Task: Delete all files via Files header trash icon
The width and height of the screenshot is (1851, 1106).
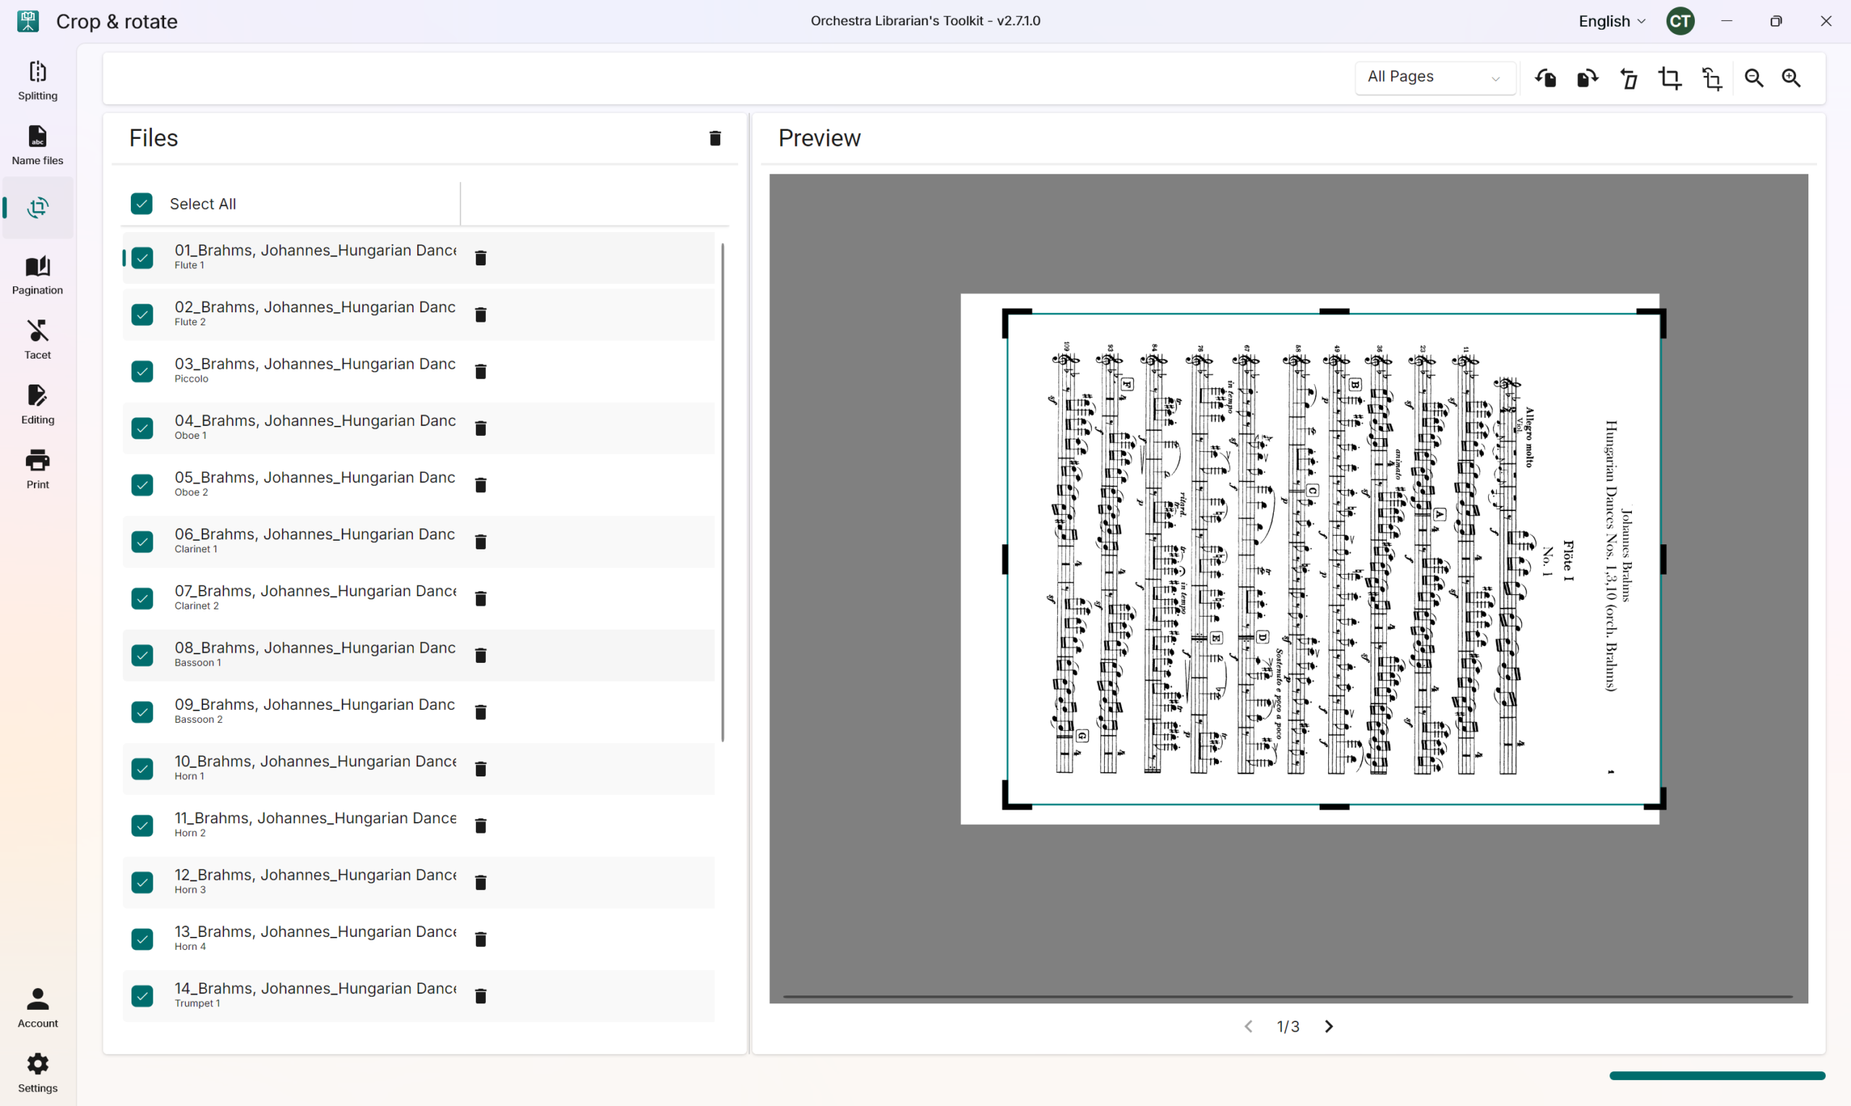Action: pyautogui.click(x=715, y=138)
